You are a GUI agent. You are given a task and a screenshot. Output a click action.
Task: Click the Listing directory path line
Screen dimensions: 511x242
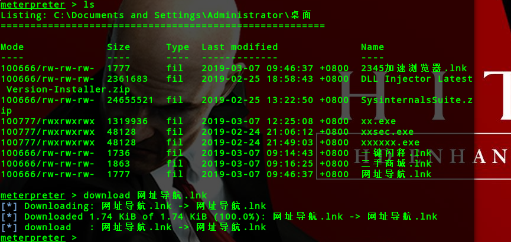pos(156,15)
